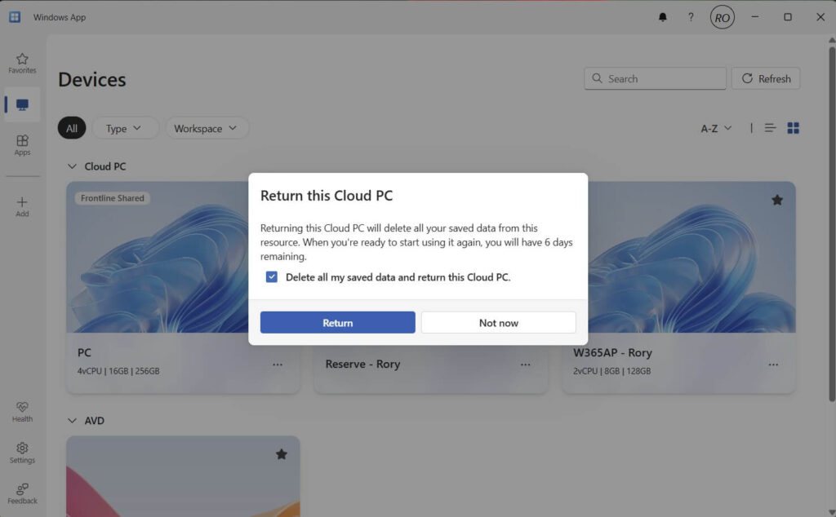Click the vertical scrollbar

tap(832, 223)
